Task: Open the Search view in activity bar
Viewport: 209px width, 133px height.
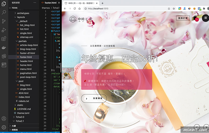Action: click(x=4, y=12)
